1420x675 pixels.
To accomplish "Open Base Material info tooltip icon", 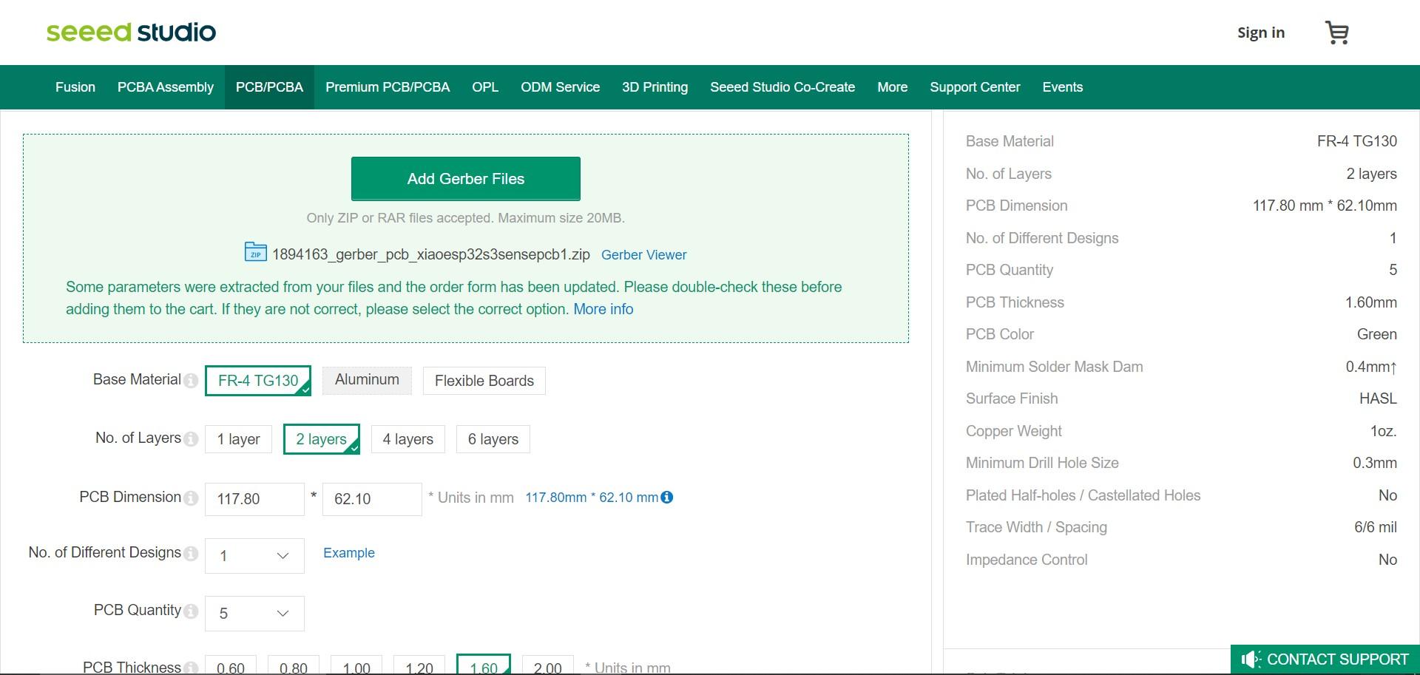I will coord(191,380).
